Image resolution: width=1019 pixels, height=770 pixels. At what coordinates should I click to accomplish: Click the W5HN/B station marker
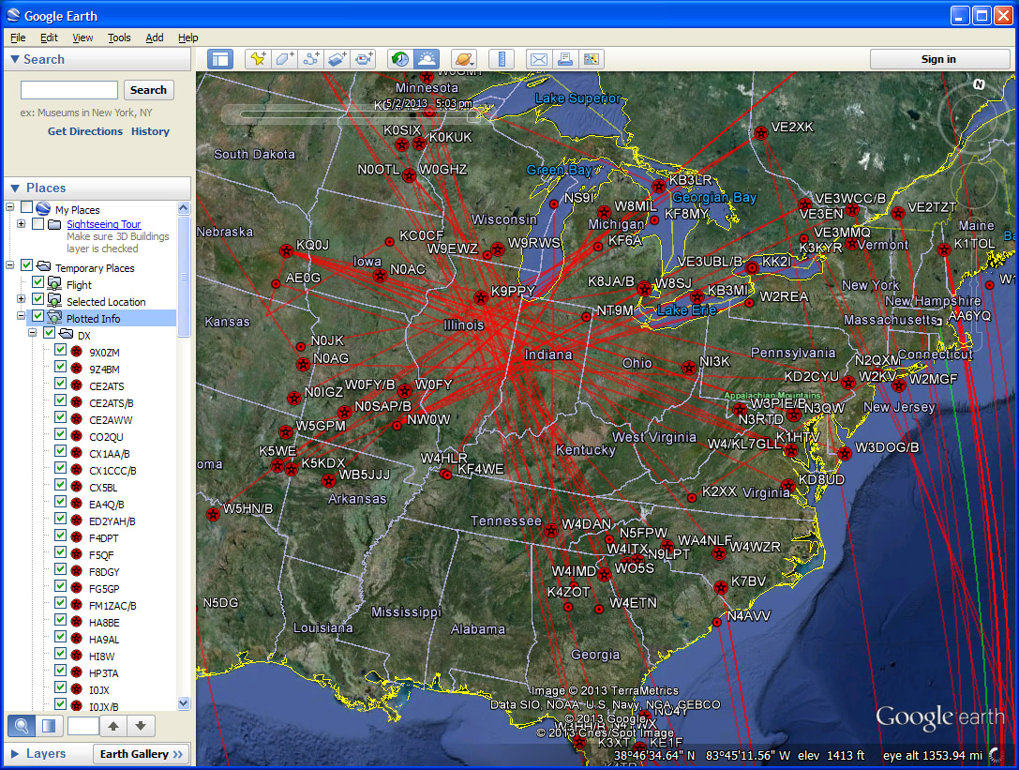coord(213,514)
